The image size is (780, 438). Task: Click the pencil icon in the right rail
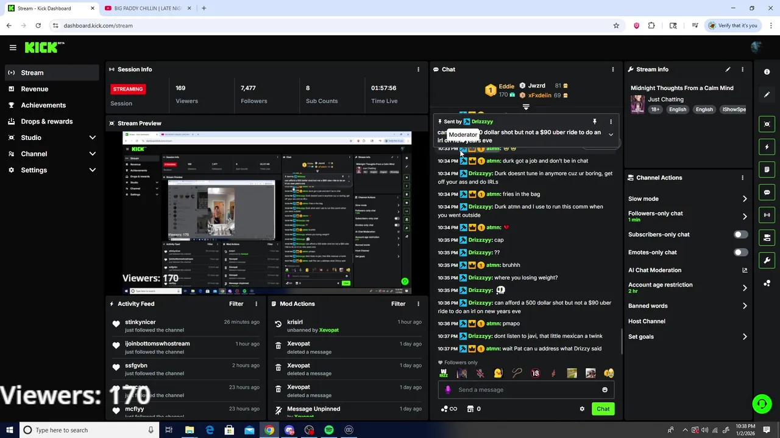(767, 95)
